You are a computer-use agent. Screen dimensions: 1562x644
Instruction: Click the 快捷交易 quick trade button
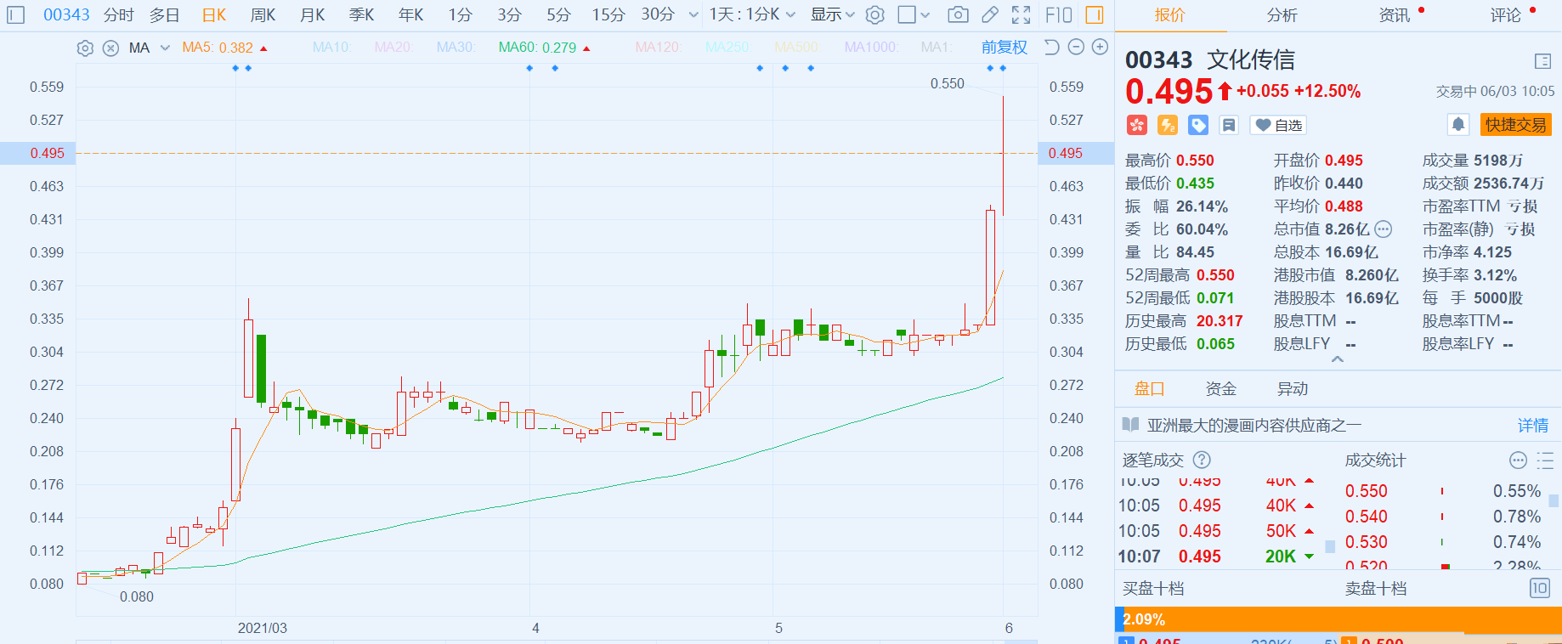click(x=1515, y=125)
